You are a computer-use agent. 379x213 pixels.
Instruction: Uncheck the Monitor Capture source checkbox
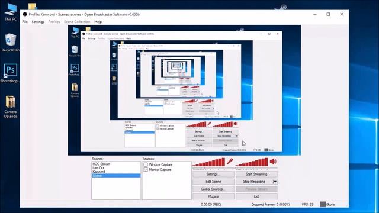click(146, 170)
